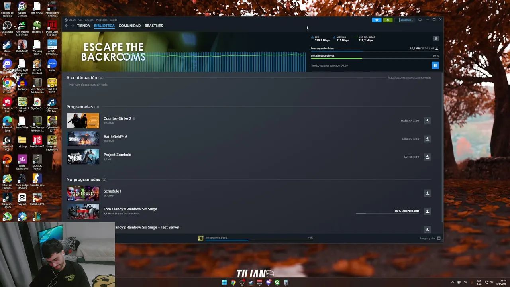Select Ubisoft Connect desktop icon
Viewport: 510px width, 287px height.
click(x=22, y=10)
